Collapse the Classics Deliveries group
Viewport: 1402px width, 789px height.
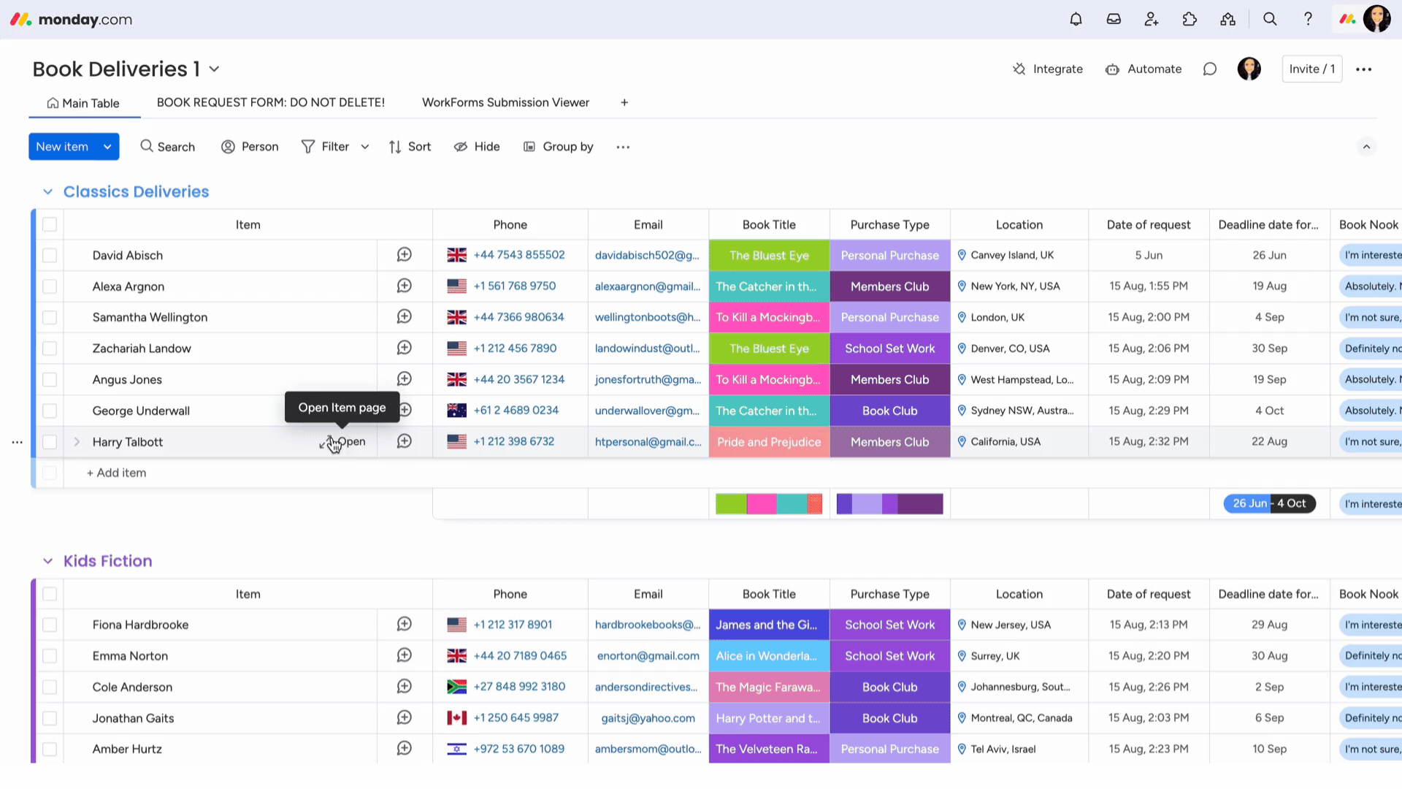pyautogui.click(x=48, y=192)
